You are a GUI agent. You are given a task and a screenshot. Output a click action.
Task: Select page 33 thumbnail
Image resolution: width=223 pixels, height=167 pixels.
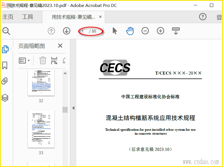tap(41, 129)
